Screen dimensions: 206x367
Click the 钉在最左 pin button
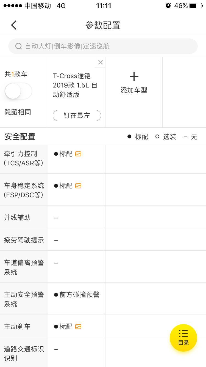click(x=77, y=116)
